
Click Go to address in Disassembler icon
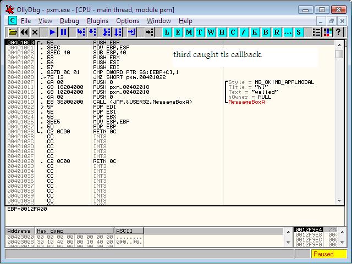point(150,32)
